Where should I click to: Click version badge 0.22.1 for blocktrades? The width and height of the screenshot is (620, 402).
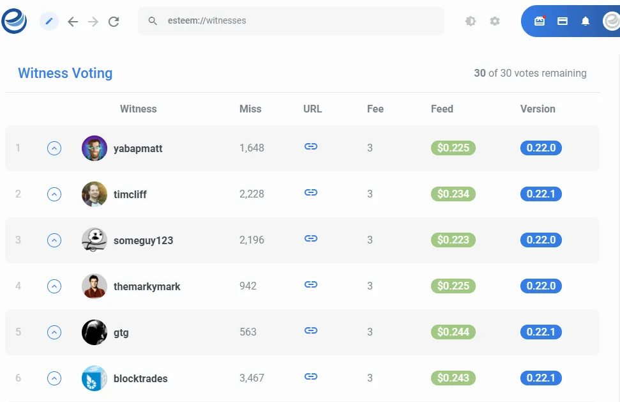pyautogui.click(x=541, y=378)
